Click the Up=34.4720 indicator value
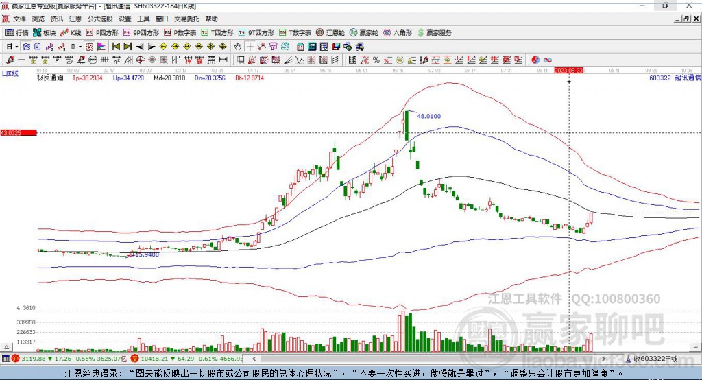Image resolution: width=702 pixels, height=380 pixels. coord(128,78)
